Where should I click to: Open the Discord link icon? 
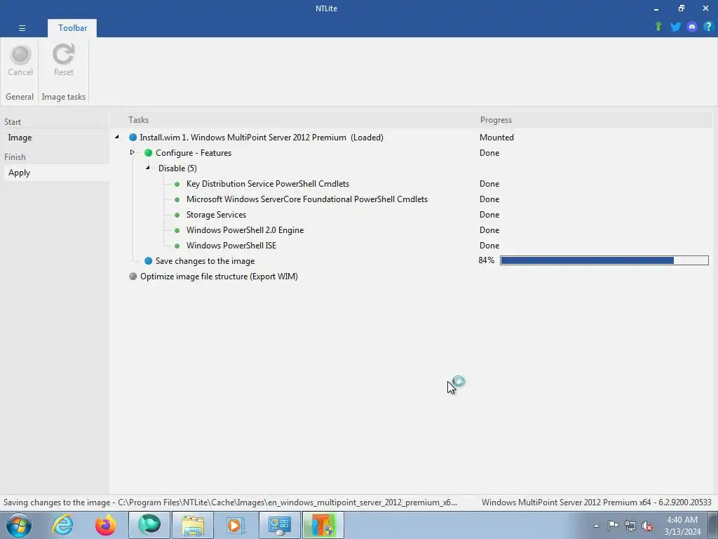(x=692, y=27)
